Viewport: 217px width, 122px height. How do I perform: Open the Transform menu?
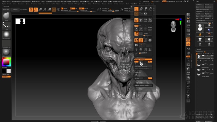click(x=134, y=4)
